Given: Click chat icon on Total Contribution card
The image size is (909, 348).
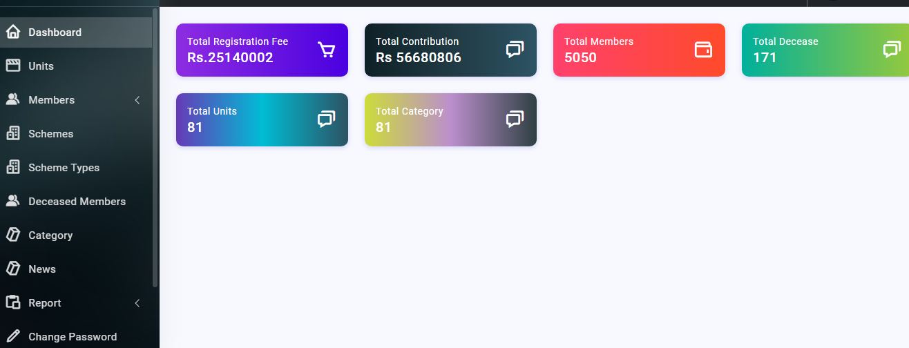Looking at the screenshot, I should coord(515,50).
